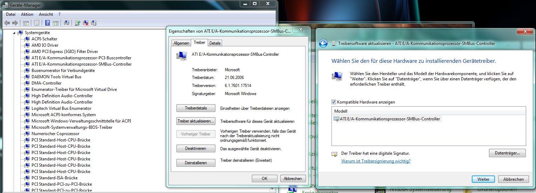Viewport: 536px width, 193px height.
Task: Click the Back arrow in Geräte-Manager toolbar
Action: 7,23
